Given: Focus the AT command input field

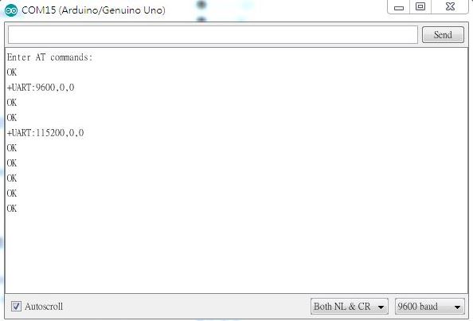Looking at the screenshot, I should coord(213,35).
